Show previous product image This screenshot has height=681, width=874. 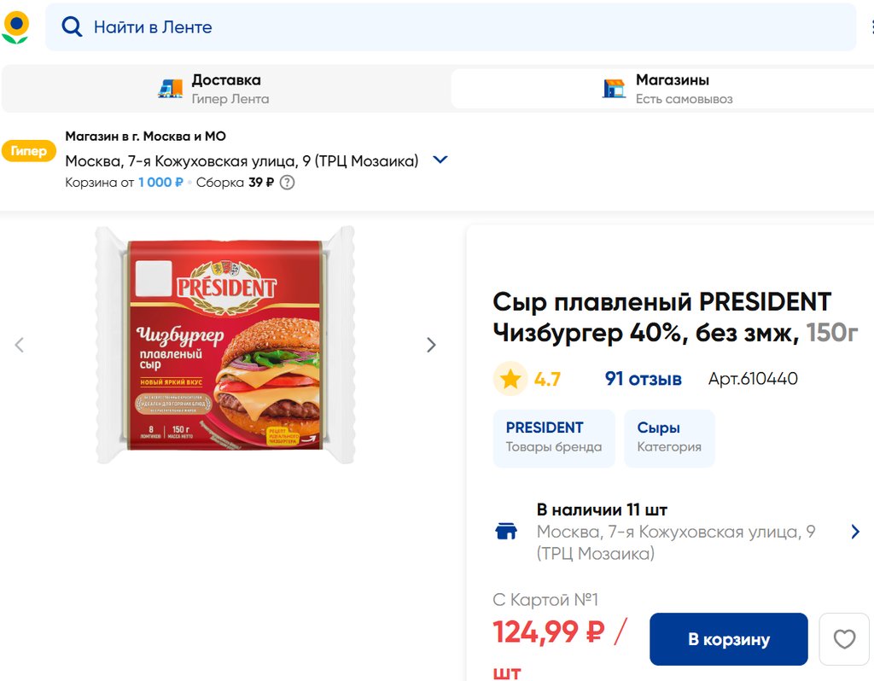coord(20,345)
